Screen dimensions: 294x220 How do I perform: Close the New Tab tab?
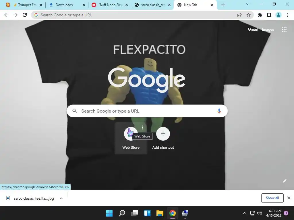(212, 5)
